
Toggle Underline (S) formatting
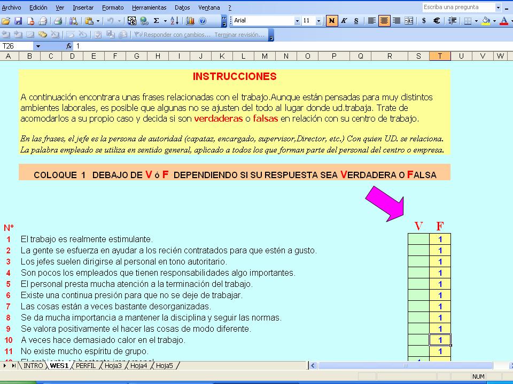[356, 21]
